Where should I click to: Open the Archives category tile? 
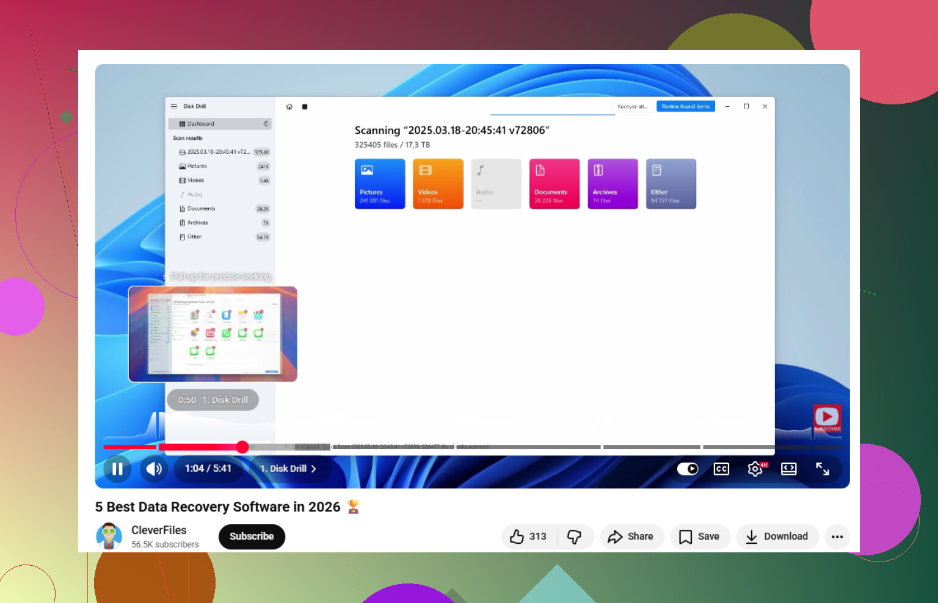pos(613,184)
